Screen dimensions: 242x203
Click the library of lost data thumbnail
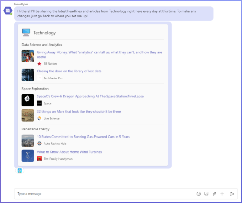point(28,75)
